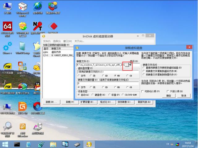Launch the AIDA64 desktop icon

tap(7, 29)
